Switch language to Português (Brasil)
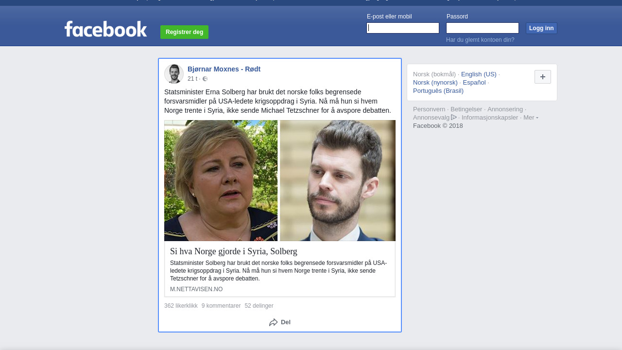The image size is (622, 350). coord(438,90)
